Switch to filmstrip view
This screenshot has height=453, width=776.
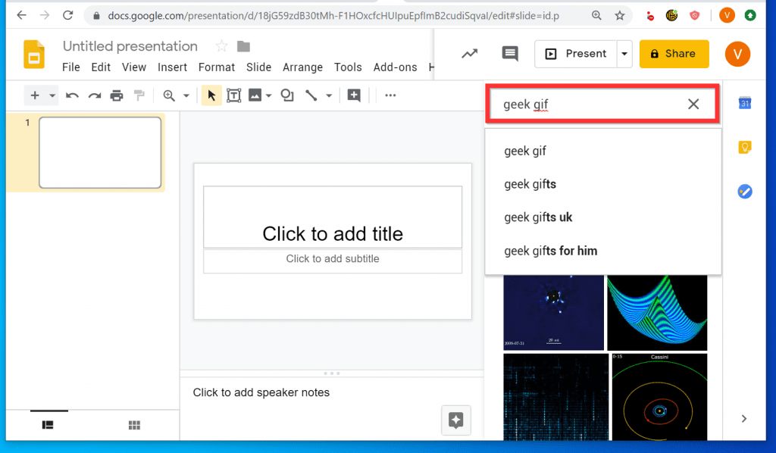(x=48, y=426)
